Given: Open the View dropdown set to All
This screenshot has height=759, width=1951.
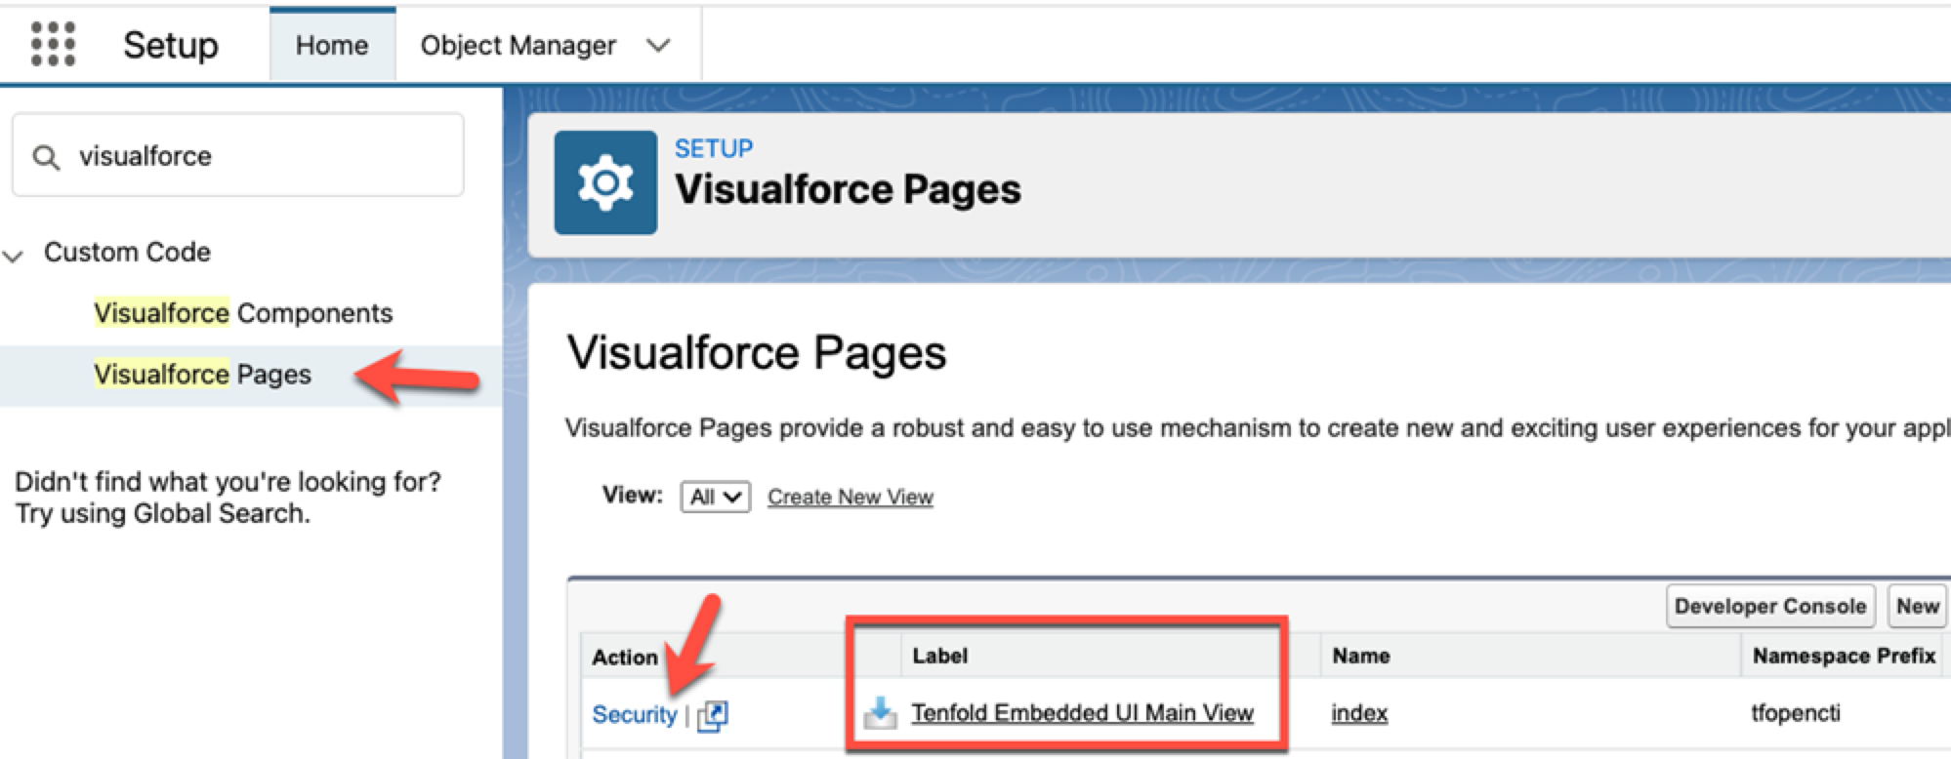Looking at the screenshot, I should point(715,497).
